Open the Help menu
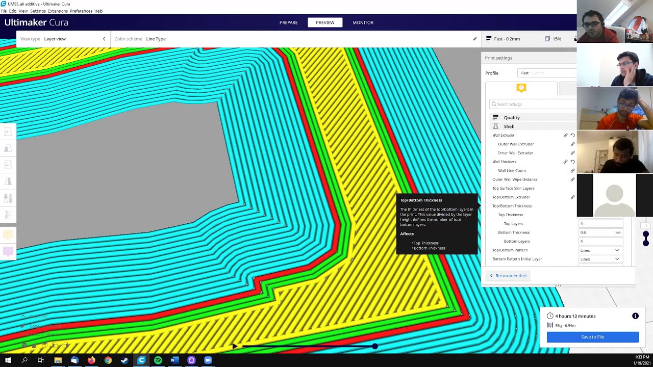Screen dimensions: 653x367 (98, 11)
